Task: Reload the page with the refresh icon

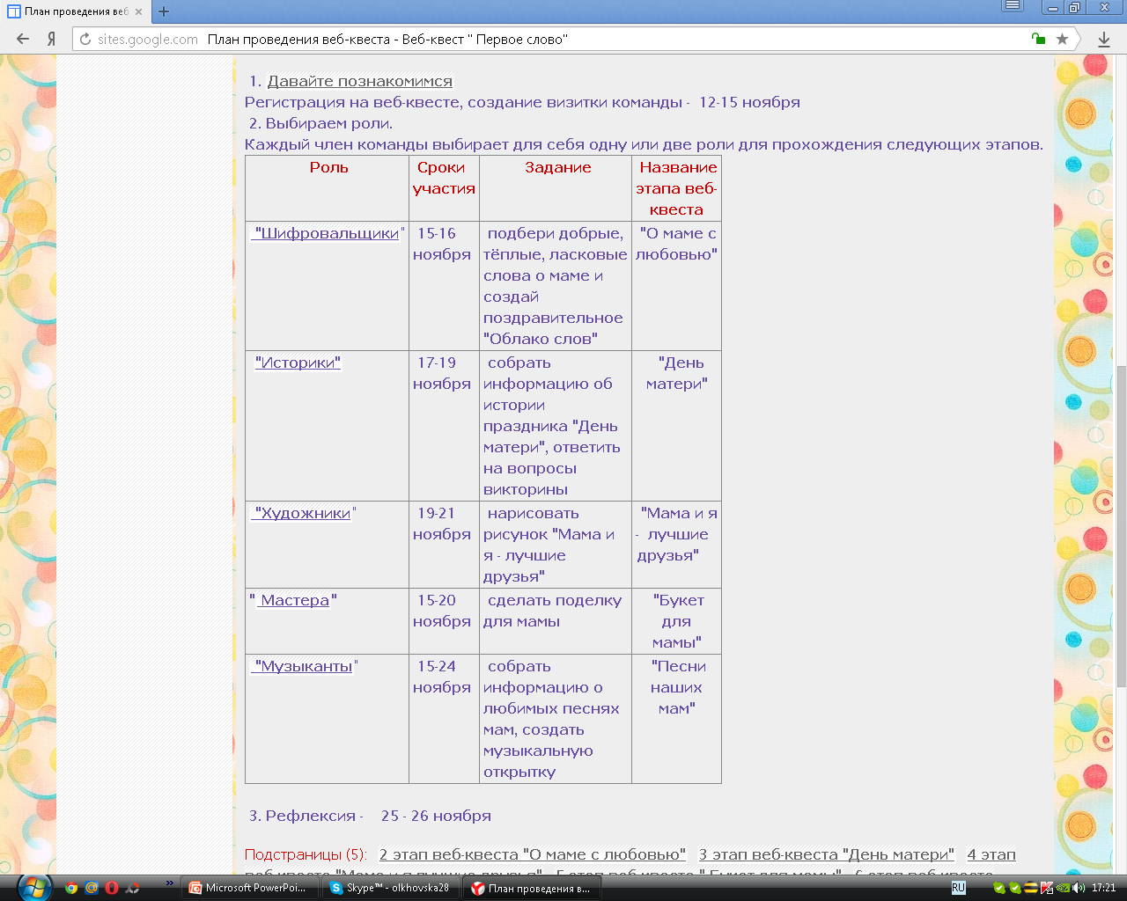Action: [85, 39]
